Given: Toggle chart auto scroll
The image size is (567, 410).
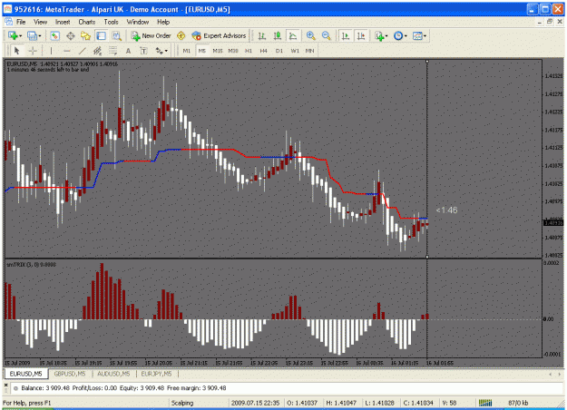Looking at the screenshot, I should [x=346, y=35].
